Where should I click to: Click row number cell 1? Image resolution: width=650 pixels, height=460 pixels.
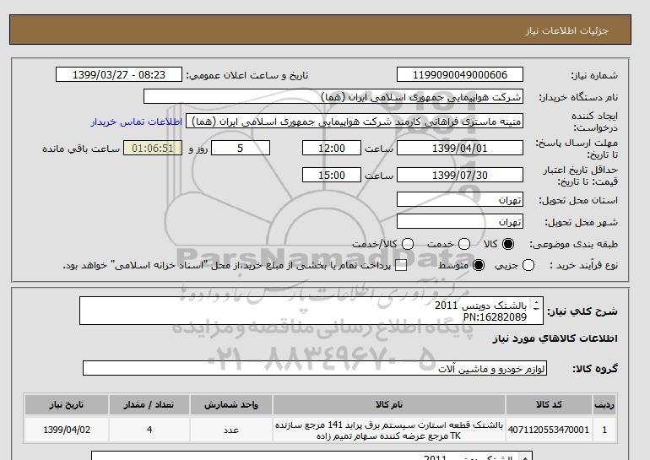tap(604, 430)
